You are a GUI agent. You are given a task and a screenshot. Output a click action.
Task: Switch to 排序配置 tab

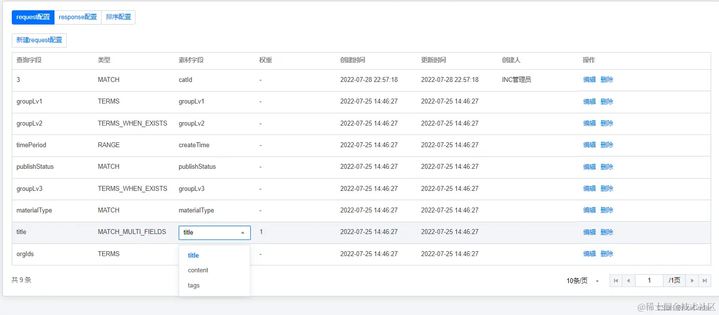118,17
